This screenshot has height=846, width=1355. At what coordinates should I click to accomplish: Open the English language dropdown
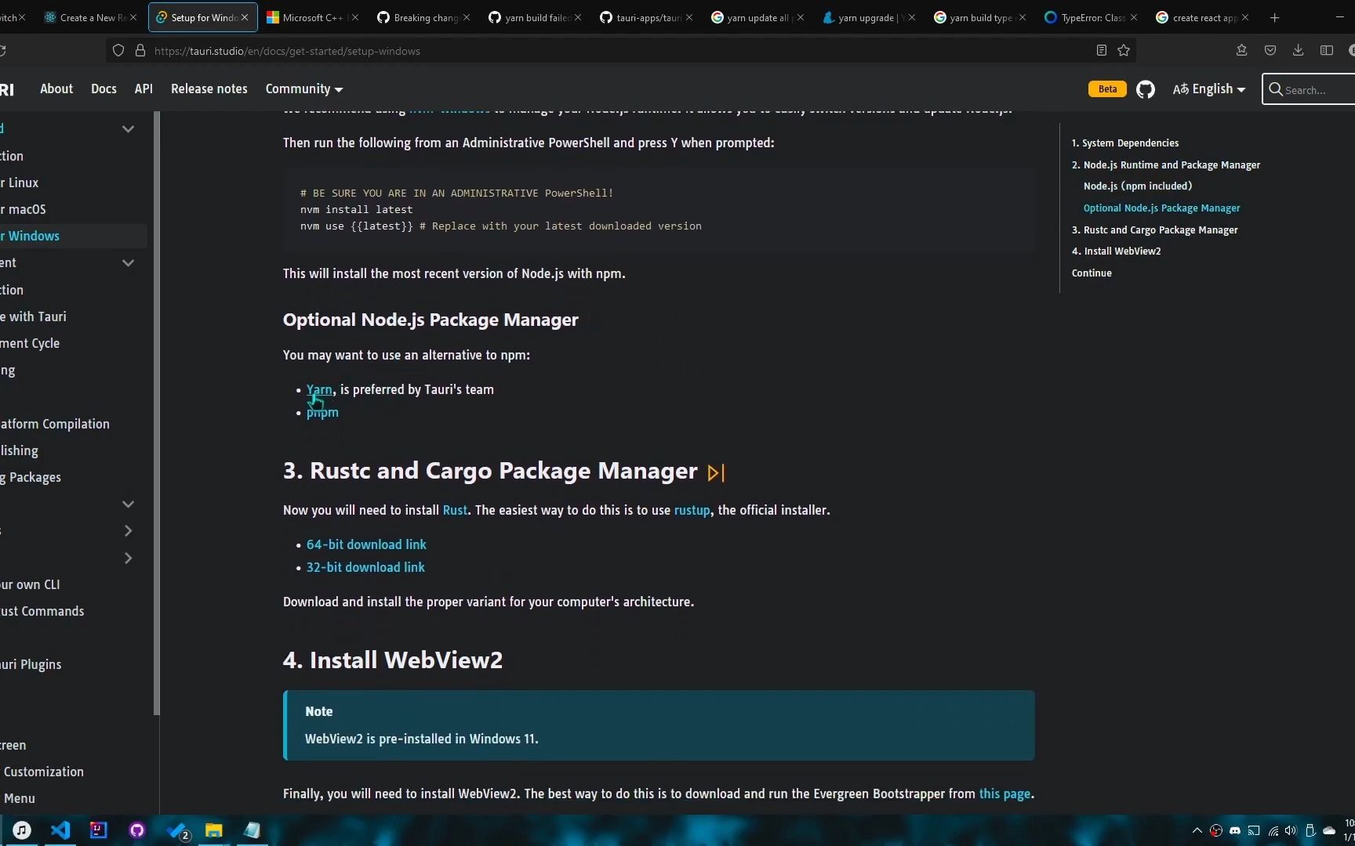click(1208, 89)
